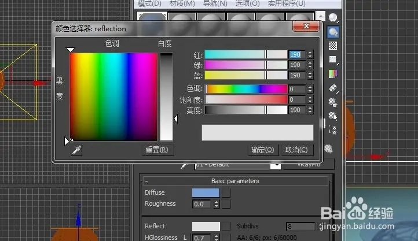
Task: Pick a color in the hue/blackness field
Action: (113, 97)
